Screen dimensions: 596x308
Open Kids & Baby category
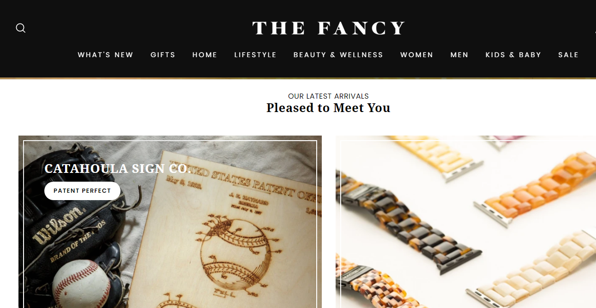click(513, 55)
